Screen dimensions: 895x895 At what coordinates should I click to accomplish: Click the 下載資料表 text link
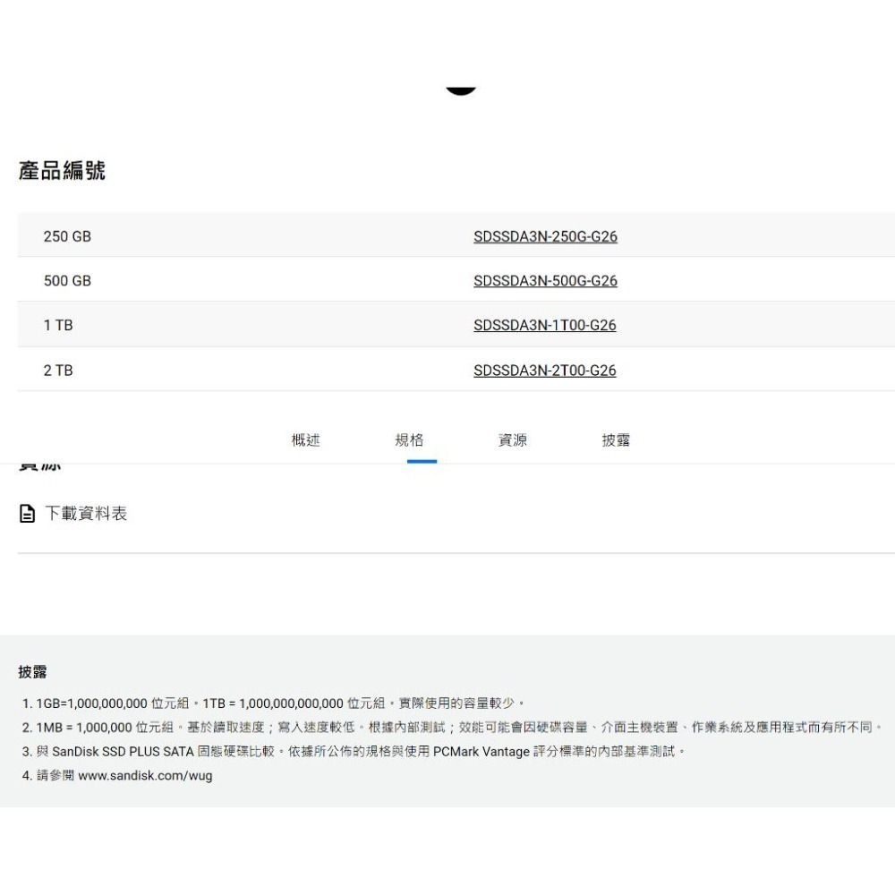pyautogui.click(x=86, y=513)
